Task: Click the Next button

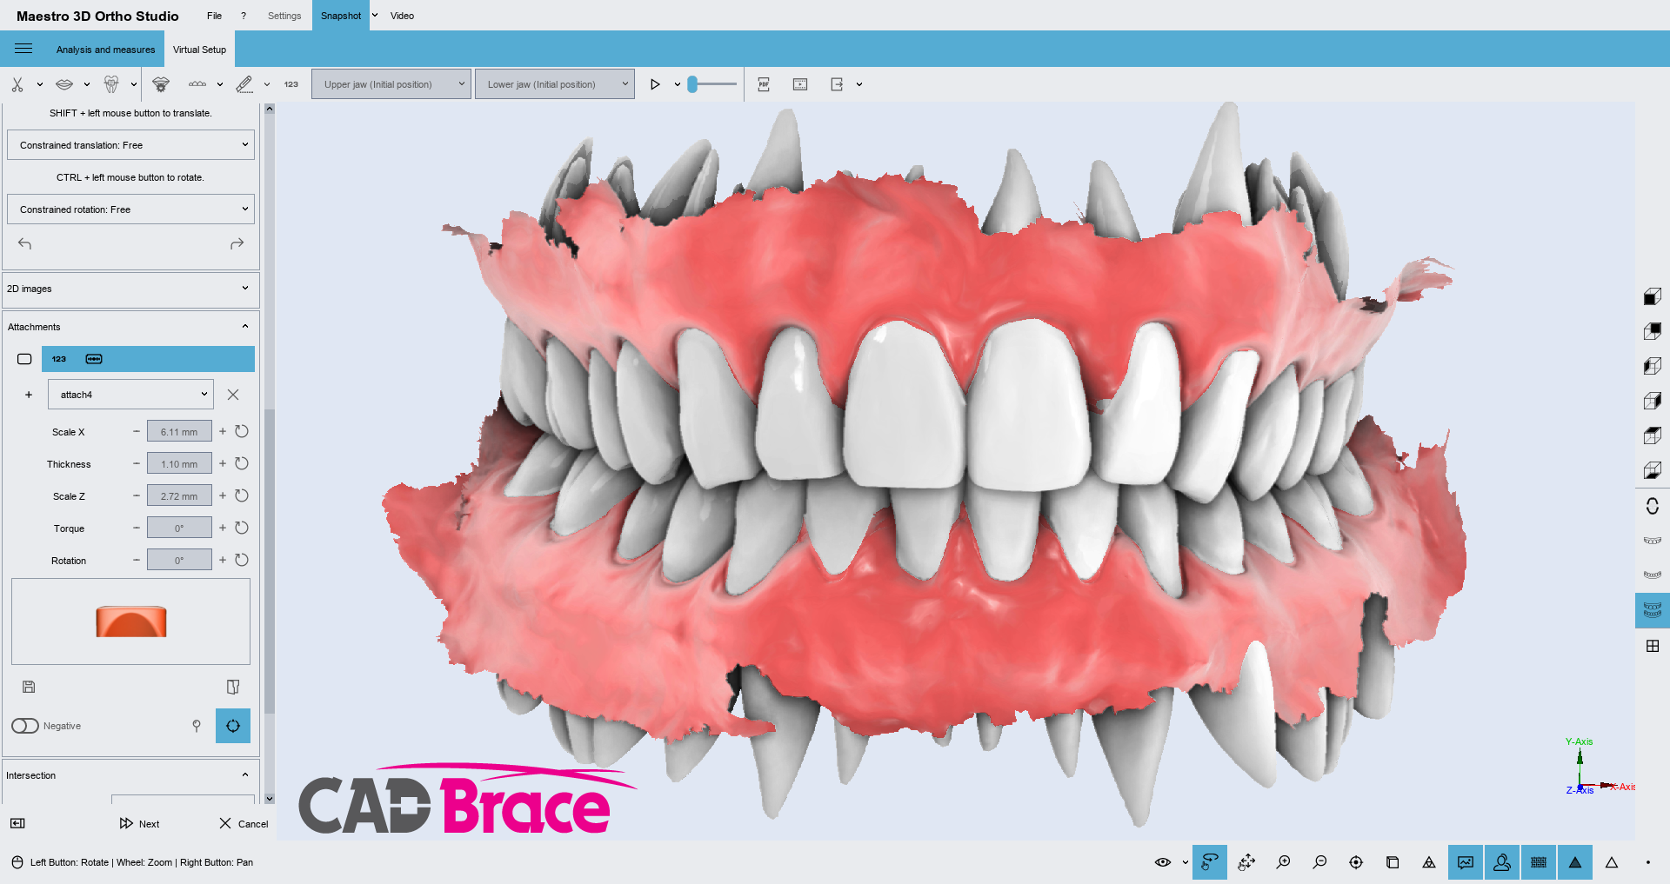Action: coord(140,823)
